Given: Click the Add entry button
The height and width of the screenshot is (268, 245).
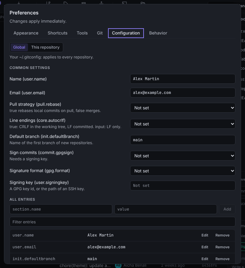Looking at the screenshot, I should click(x=227, y=209).
